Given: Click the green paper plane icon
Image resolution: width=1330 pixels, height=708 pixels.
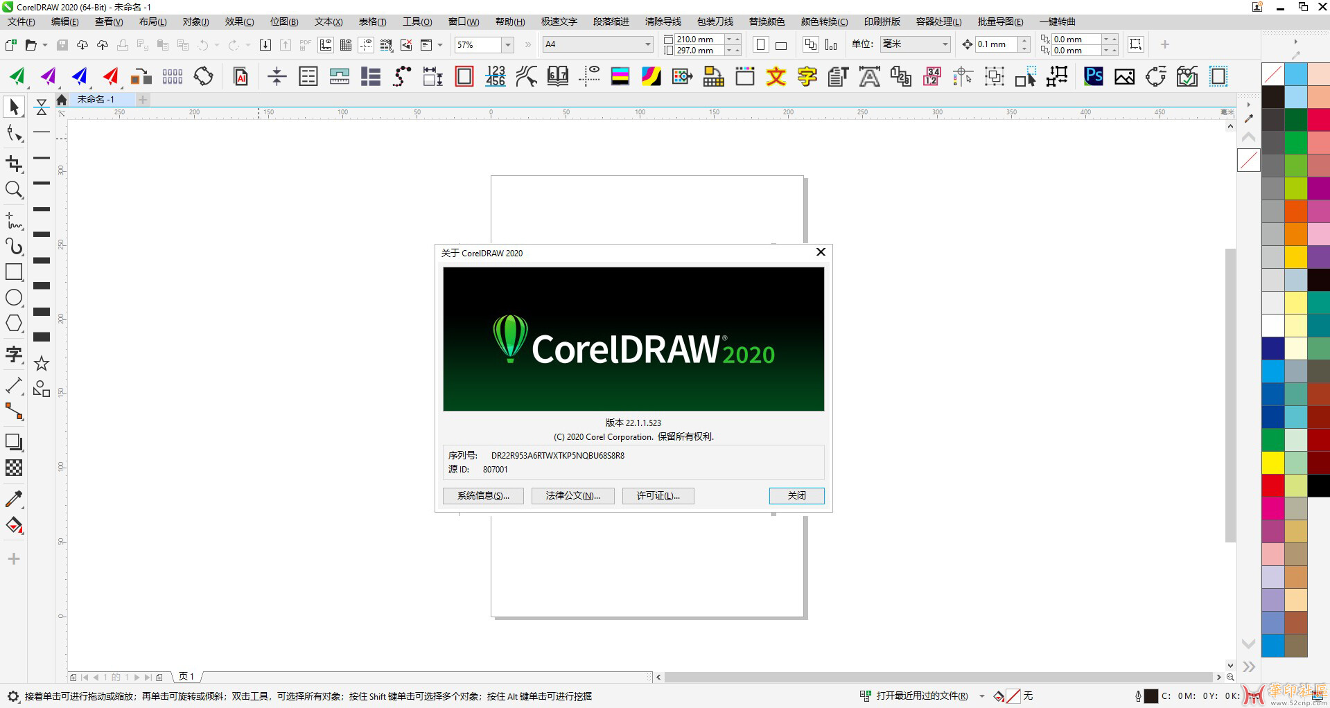Looking at the screenshot, I should pos(17,76).
